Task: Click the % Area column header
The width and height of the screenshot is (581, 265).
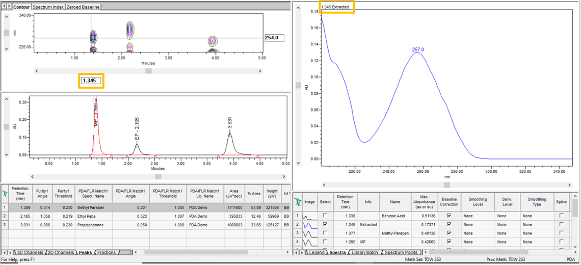Action: 253,194
